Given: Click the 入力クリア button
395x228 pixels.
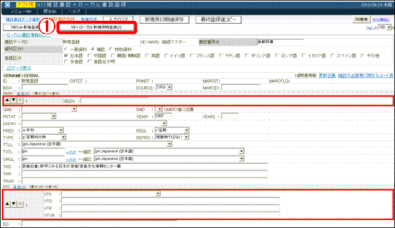Looking at the screenshot, I should (x=119, y=20).
